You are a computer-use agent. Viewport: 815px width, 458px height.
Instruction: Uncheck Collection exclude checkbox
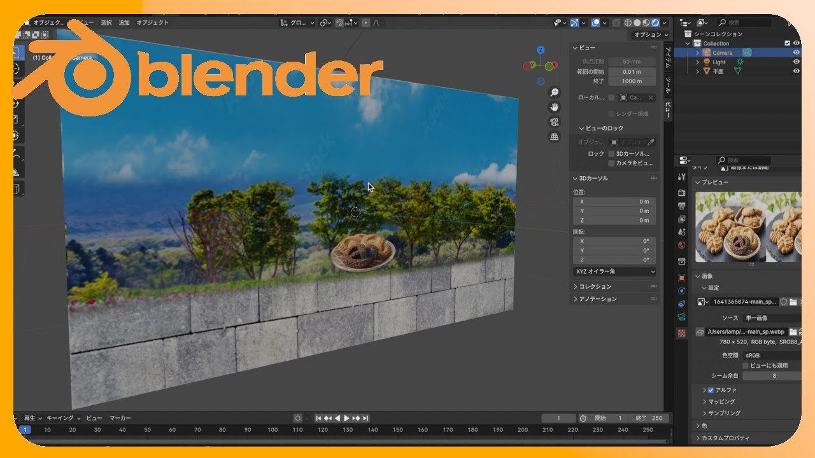pos(788,43)
